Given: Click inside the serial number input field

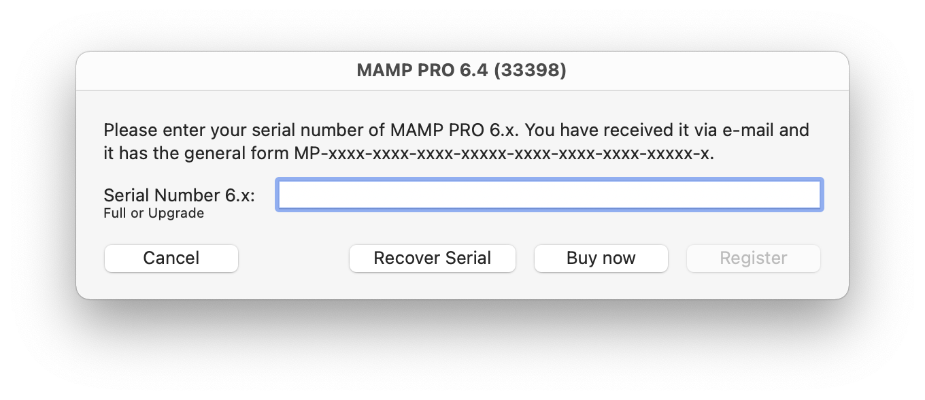Looking at the screenshot, I should [x=548, y=195].
